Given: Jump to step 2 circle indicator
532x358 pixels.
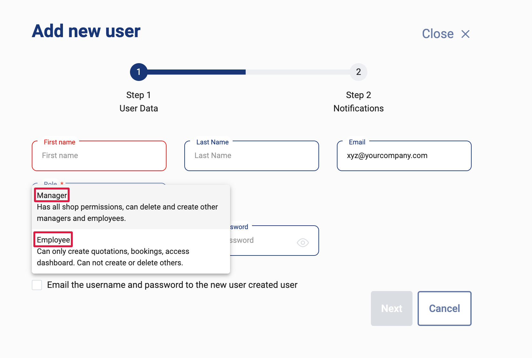Looking at the screenshot, I should tap(358, 72).
